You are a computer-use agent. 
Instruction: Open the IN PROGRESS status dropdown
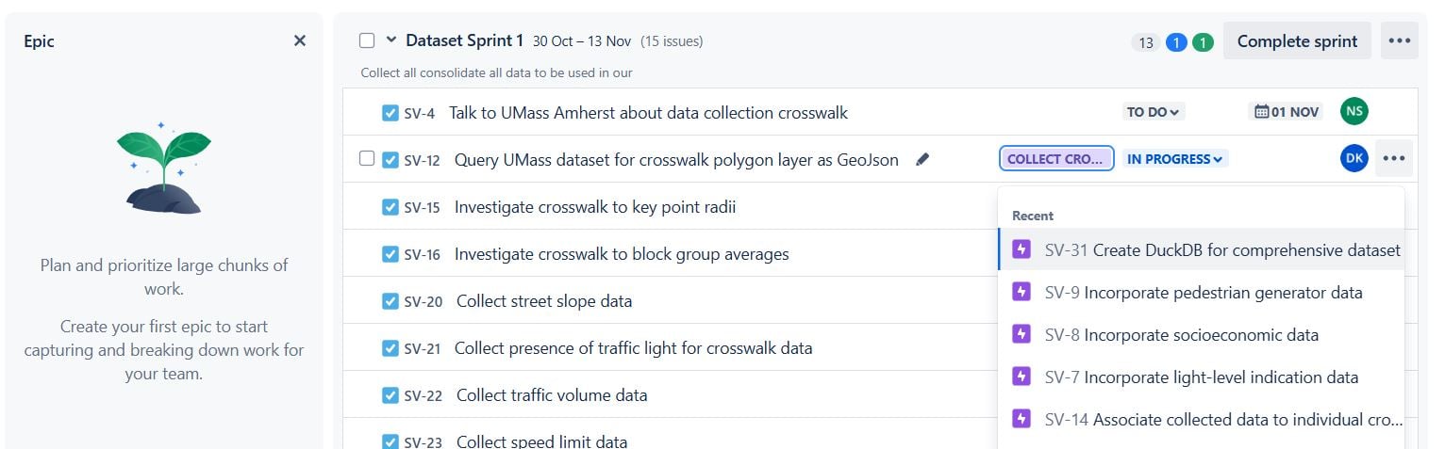click(1175, 159)
